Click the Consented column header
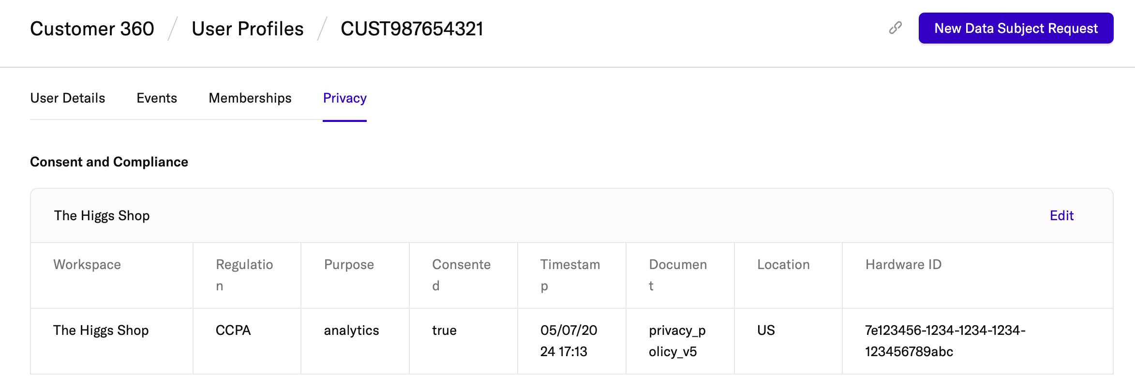Screen dimensions: 1135x391 point(461,274)
